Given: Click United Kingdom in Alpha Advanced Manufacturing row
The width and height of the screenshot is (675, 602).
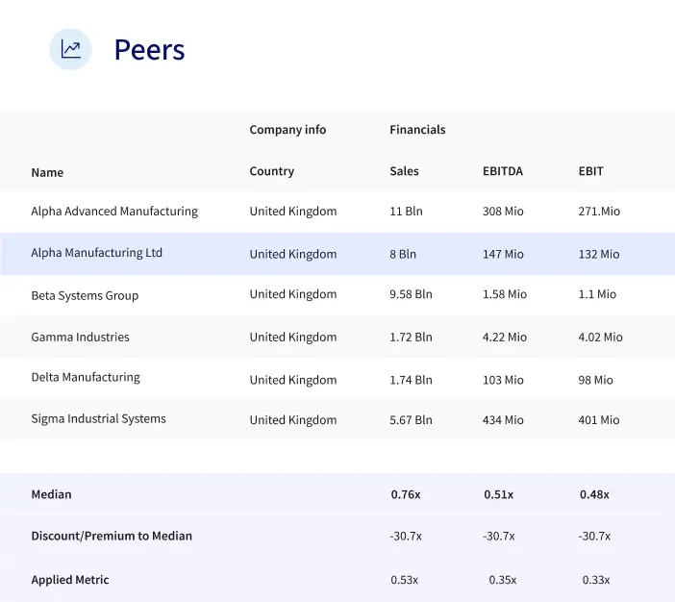Looking at the screenshot, I should [x=292, y=212].
